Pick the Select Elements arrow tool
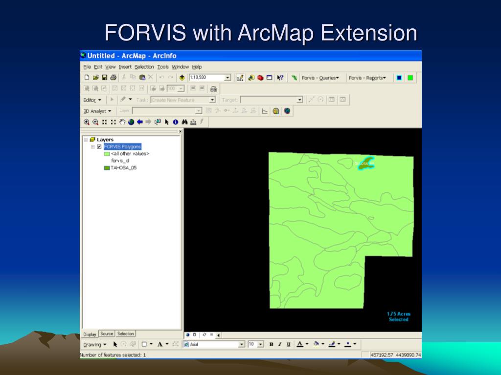Screen dimensions: 501x375 (x=166, y=122)
